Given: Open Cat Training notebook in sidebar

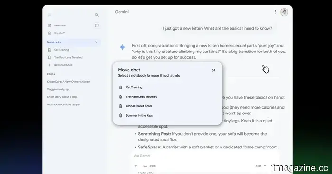Looking at the screenshot, I should click(x=61, y=50).
